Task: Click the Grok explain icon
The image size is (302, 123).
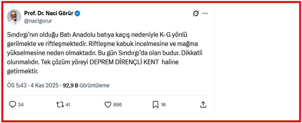Action: pyautogui.click(x=196, y=13)
